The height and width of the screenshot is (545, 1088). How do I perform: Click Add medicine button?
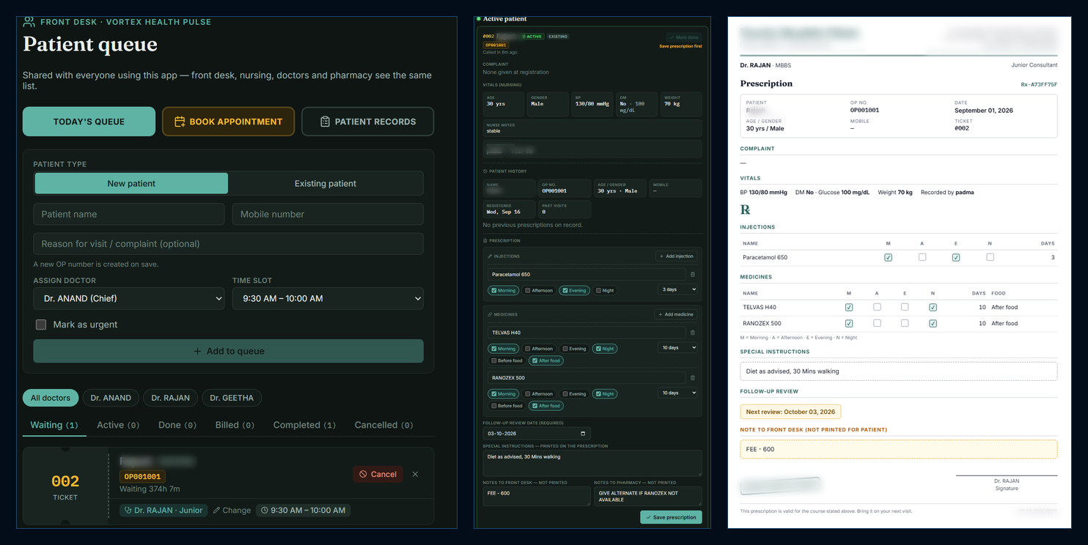click(675, 314)
